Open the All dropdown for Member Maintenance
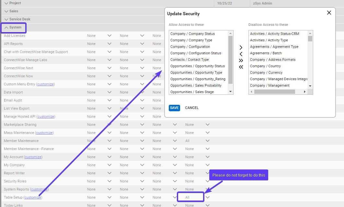This screenshot has width=344, height=207. point(207,141)
